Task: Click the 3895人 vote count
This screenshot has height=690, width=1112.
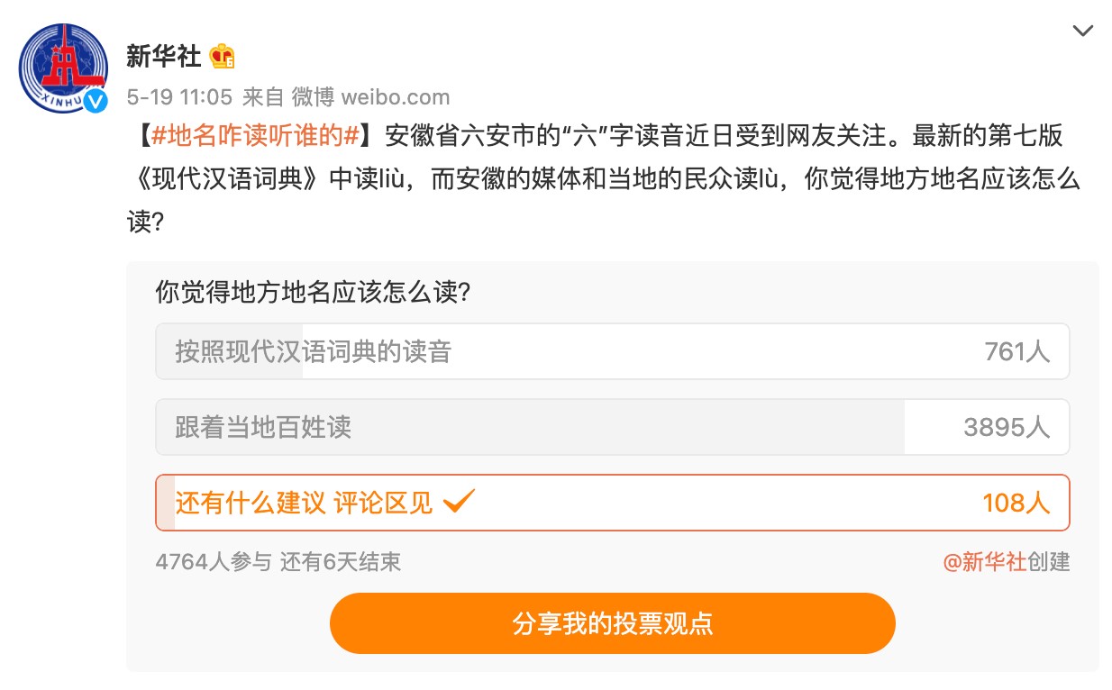Action: pos(1006,427)
